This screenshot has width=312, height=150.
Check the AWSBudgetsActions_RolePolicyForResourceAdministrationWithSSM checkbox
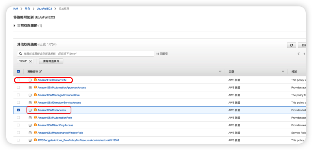tap(18, 140)
